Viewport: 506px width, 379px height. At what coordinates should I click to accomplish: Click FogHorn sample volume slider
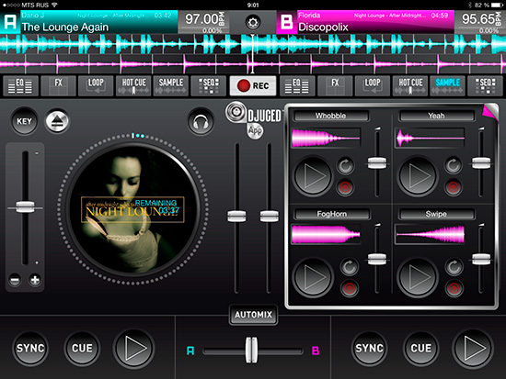click(377, 259)
